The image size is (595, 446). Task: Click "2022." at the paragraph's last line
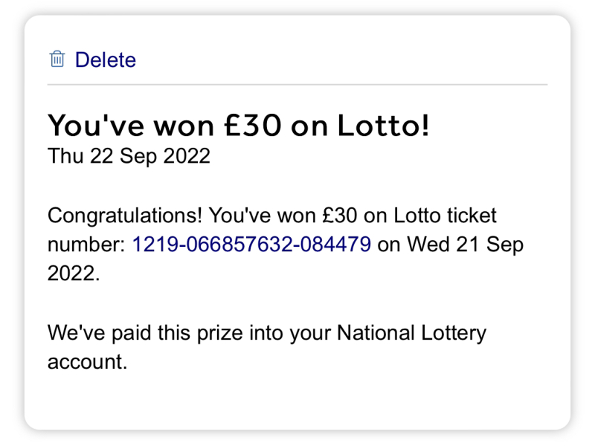[x=73, y=273]
